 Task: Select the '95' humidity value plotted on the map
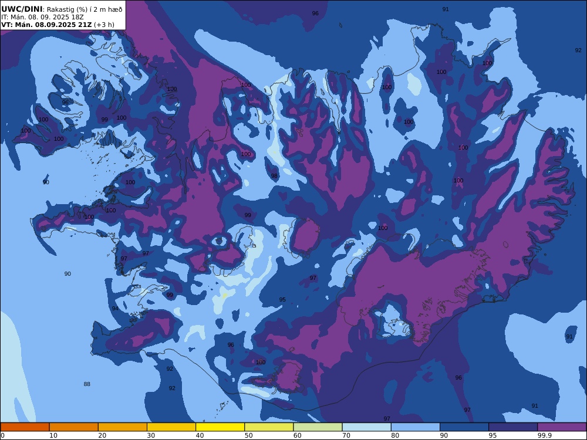[x=282, y=299]
